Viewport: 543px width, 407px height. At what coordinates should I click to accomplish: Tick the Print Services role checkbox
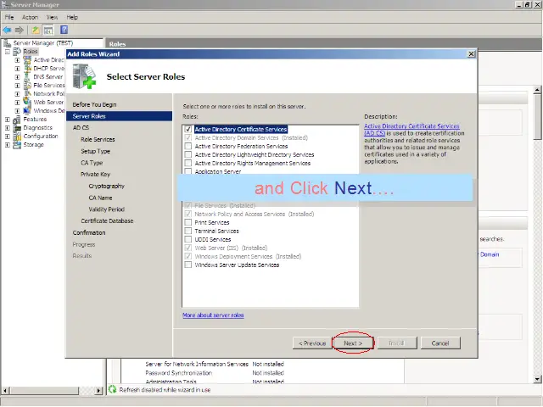click(188, 223)
